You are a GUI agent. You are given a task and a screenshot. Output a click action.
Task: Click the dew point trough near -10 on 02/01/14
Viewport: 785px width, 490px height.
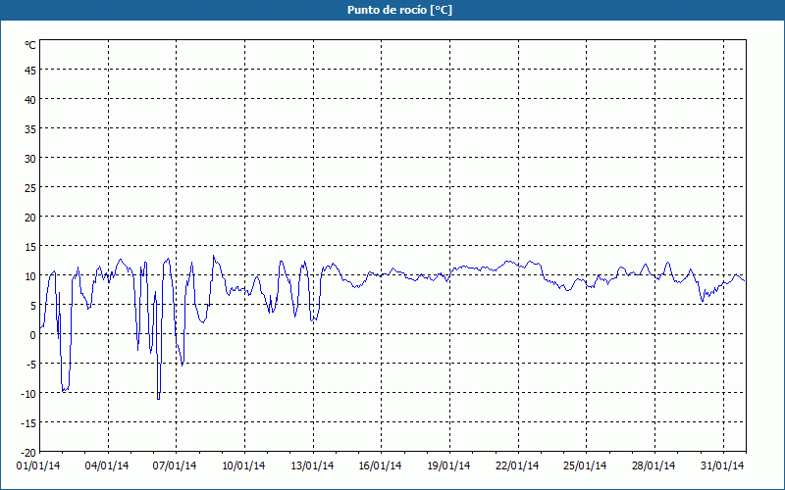pyautogui.click(x=65, y=390)
